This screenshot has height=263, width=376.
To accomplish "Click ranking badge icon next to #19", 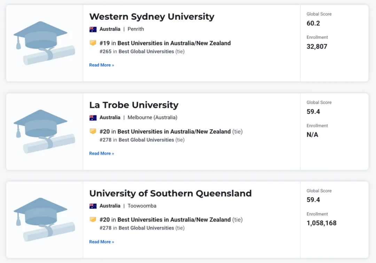I will (93, 43).
